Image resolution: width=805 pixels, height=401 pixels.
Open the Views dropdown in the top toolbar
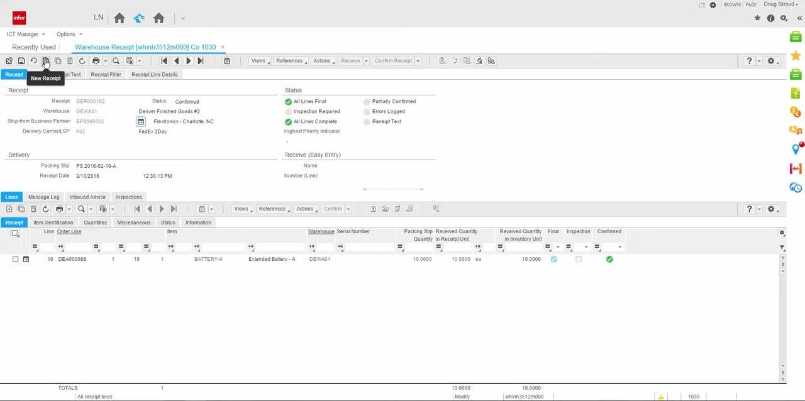260,61
